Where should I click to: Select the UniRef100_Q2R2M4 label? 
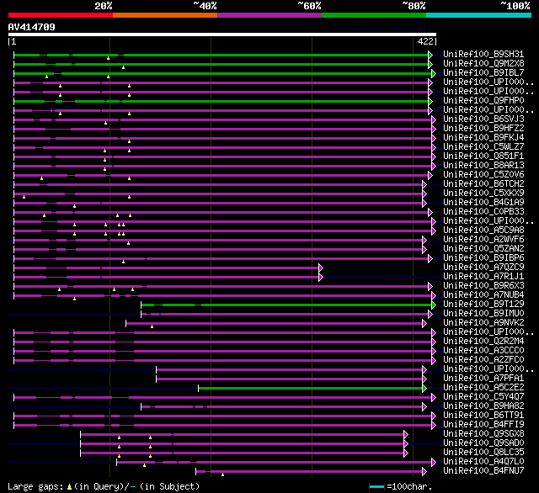coord(483,342)
